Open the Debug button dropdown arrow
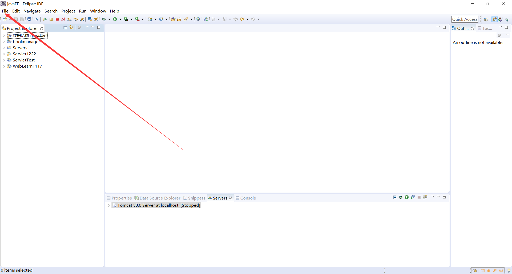512x274 pixels. tap(109, 19)
